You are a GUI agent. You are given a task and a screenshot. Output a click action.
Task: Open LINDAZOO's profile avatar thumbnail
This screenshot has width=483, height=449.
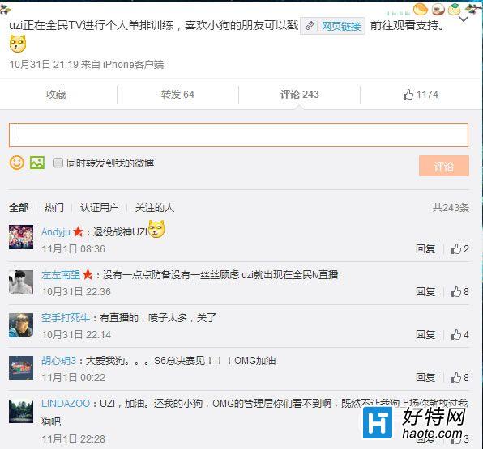point(21,411)
